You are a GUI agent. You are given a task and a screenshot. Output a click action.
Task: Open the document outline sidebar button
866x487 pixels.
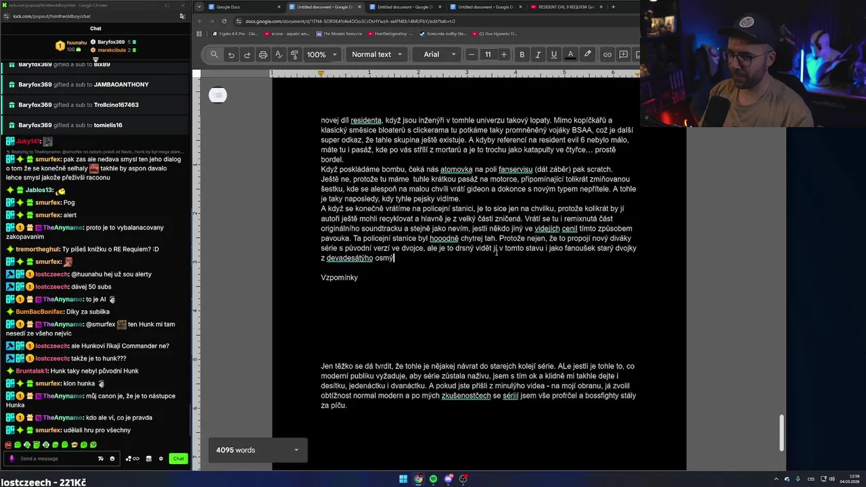(217, 95)
